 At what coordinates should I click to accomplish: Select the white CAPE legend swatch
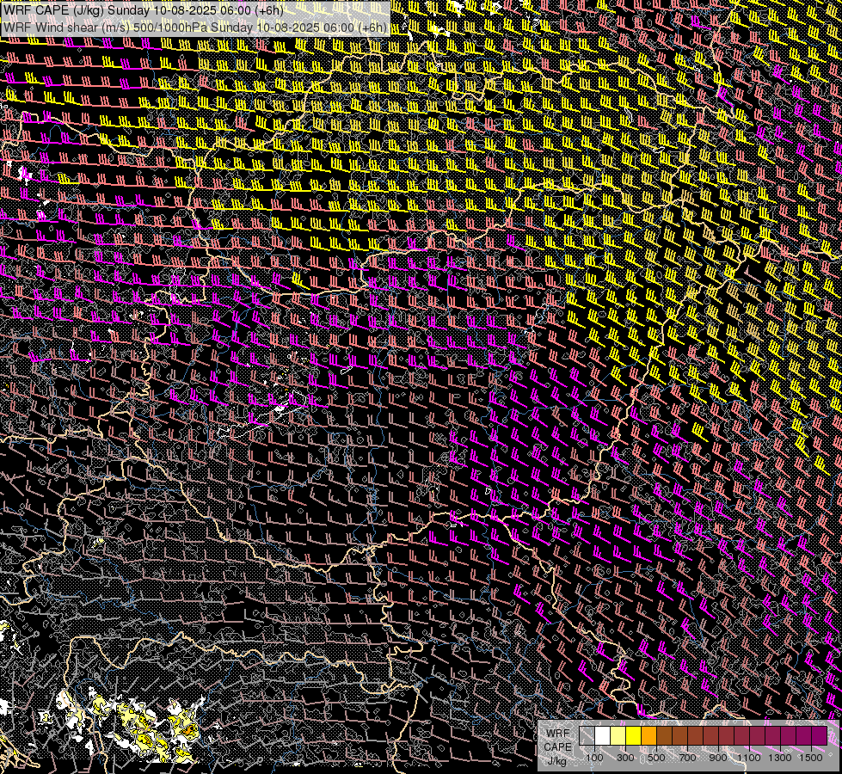(603, 736)
